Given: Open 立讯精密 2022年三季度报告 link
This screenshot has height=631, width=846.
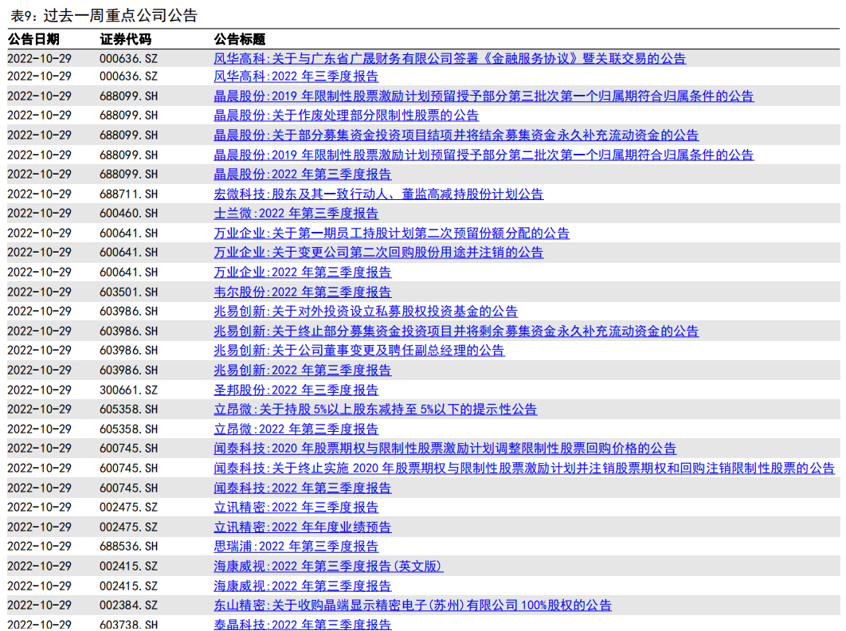Looking at the screenshot, I should [x=296, y=508].
